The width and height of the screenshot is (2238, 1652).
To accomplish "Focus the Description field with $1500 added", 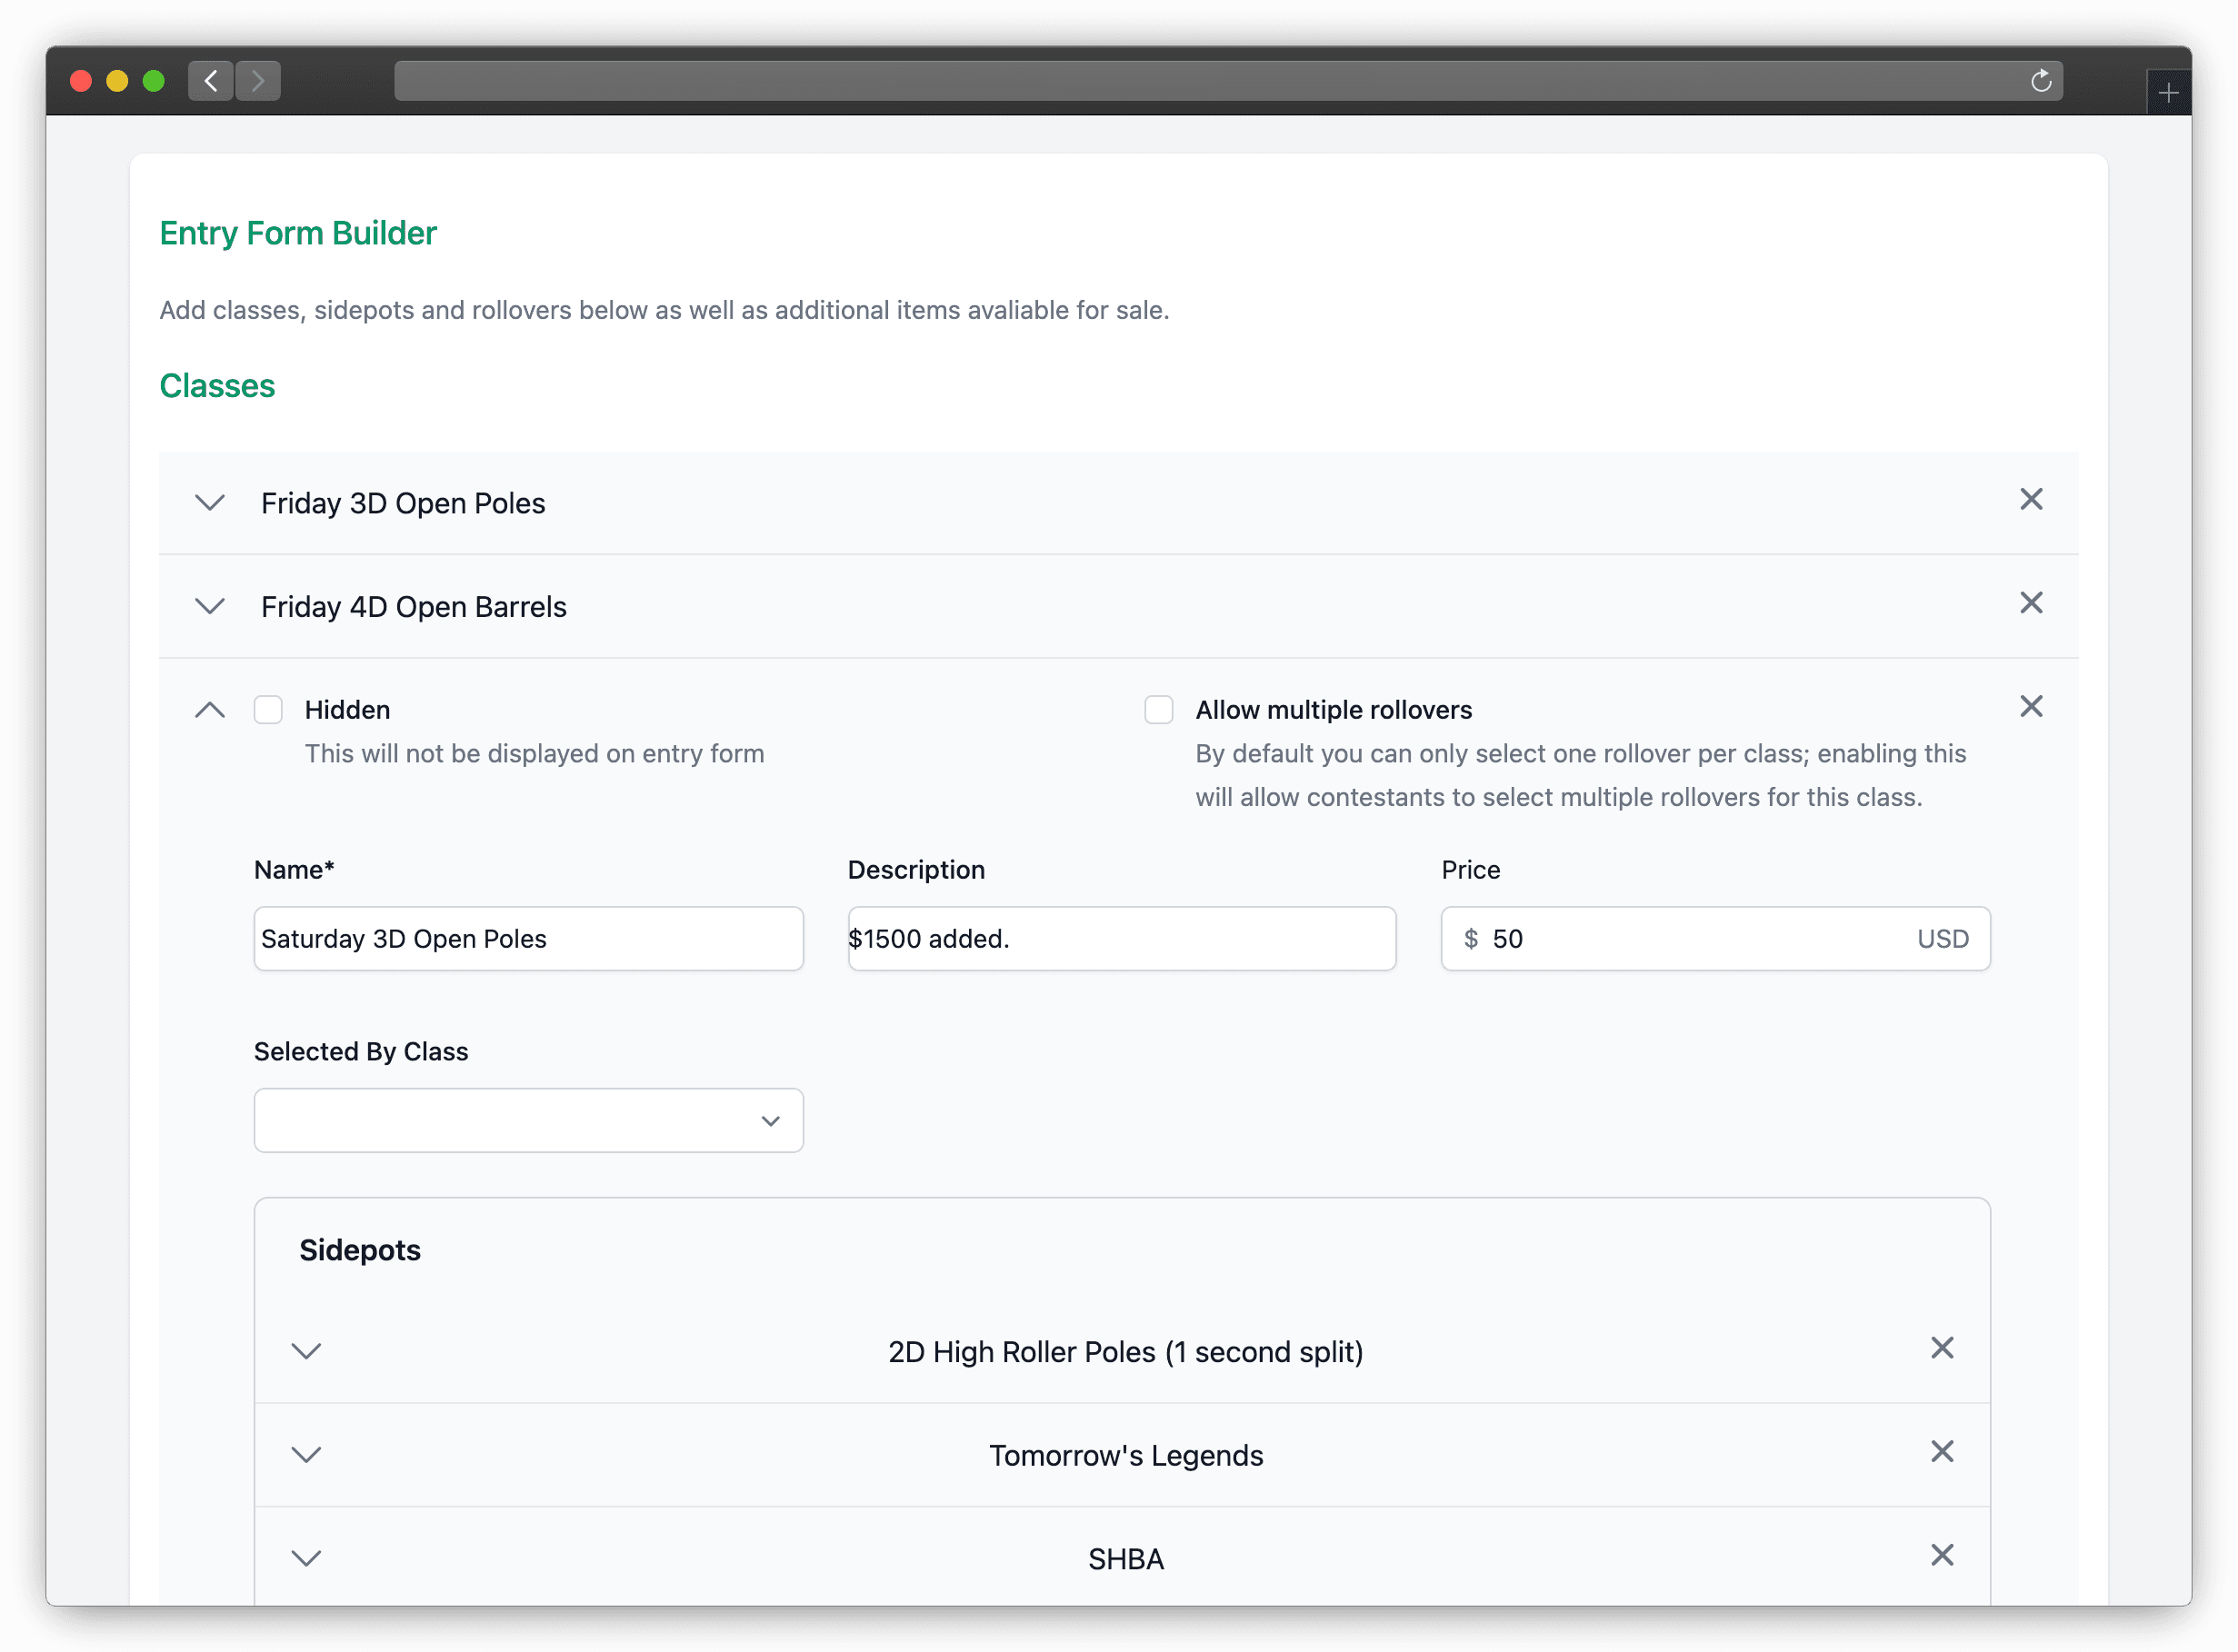I will [x=1121, y=939].
